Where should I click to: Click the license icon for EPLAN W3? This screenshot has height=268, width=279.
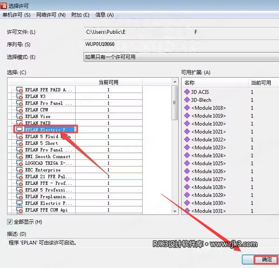[x=20, y=96]
